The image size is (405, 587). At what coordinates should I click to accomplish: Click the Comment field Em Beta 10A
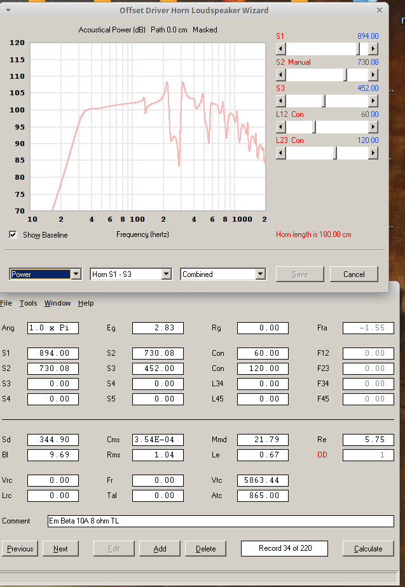pyautogui.click(x=221, y=521)
